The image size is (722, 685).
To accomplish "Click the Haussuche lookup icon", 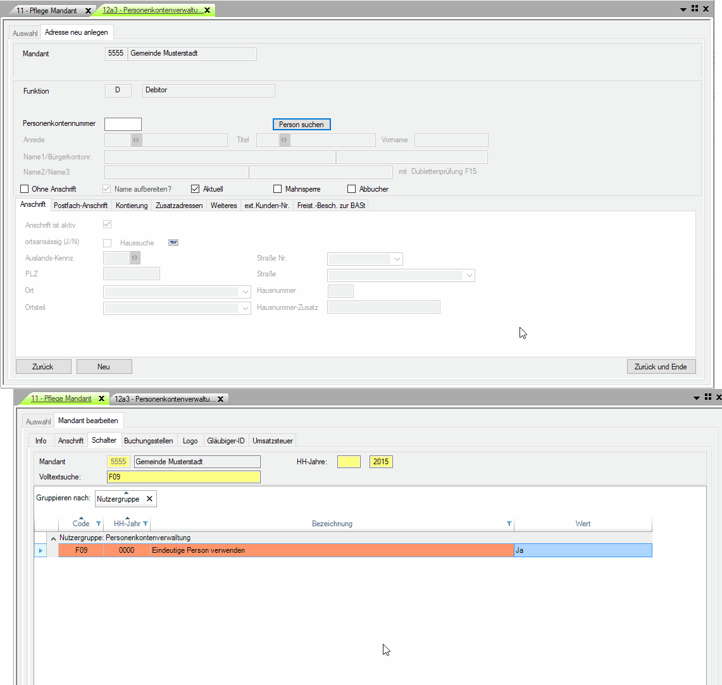I will (173, 243).
